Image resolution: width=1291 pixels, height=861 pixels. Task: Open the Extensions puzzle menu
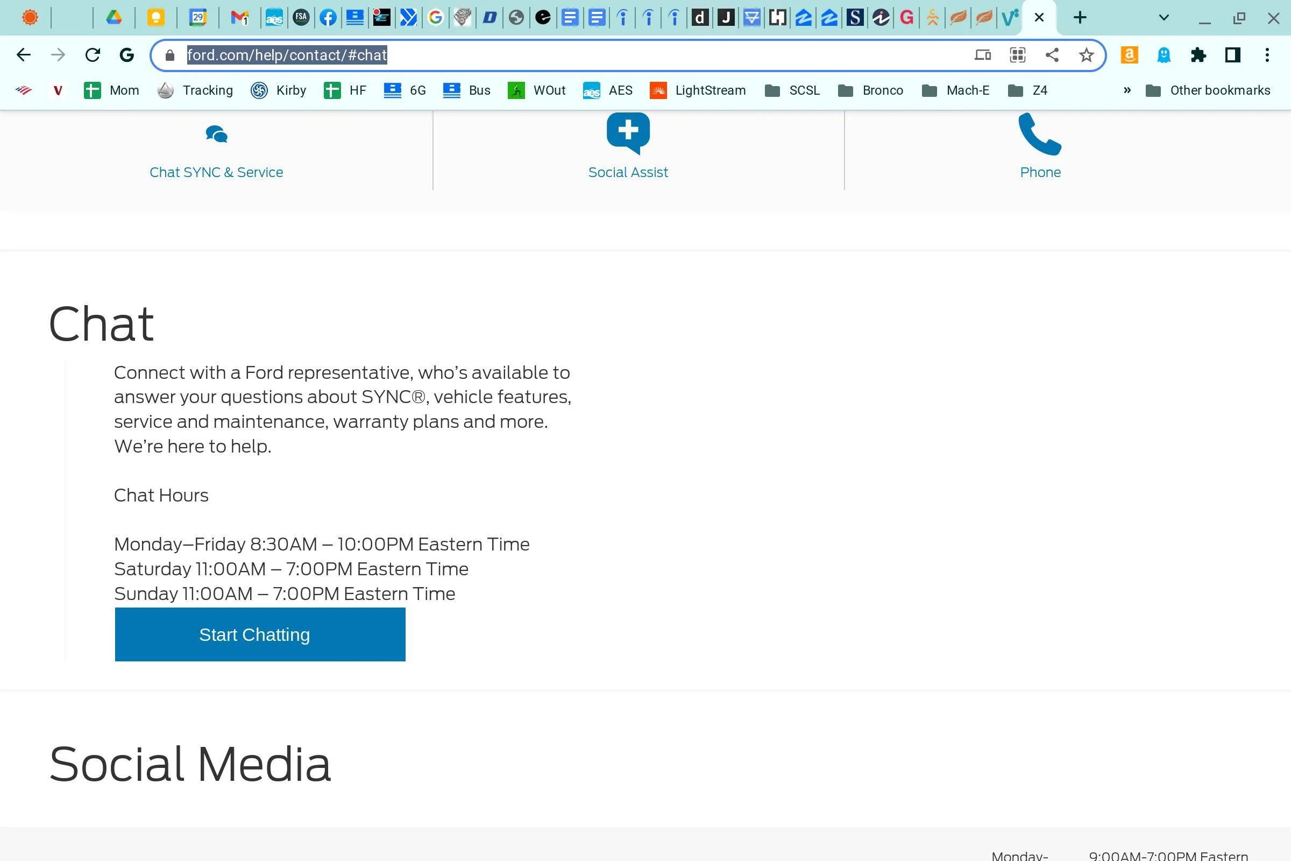[x=1198, y=55]
